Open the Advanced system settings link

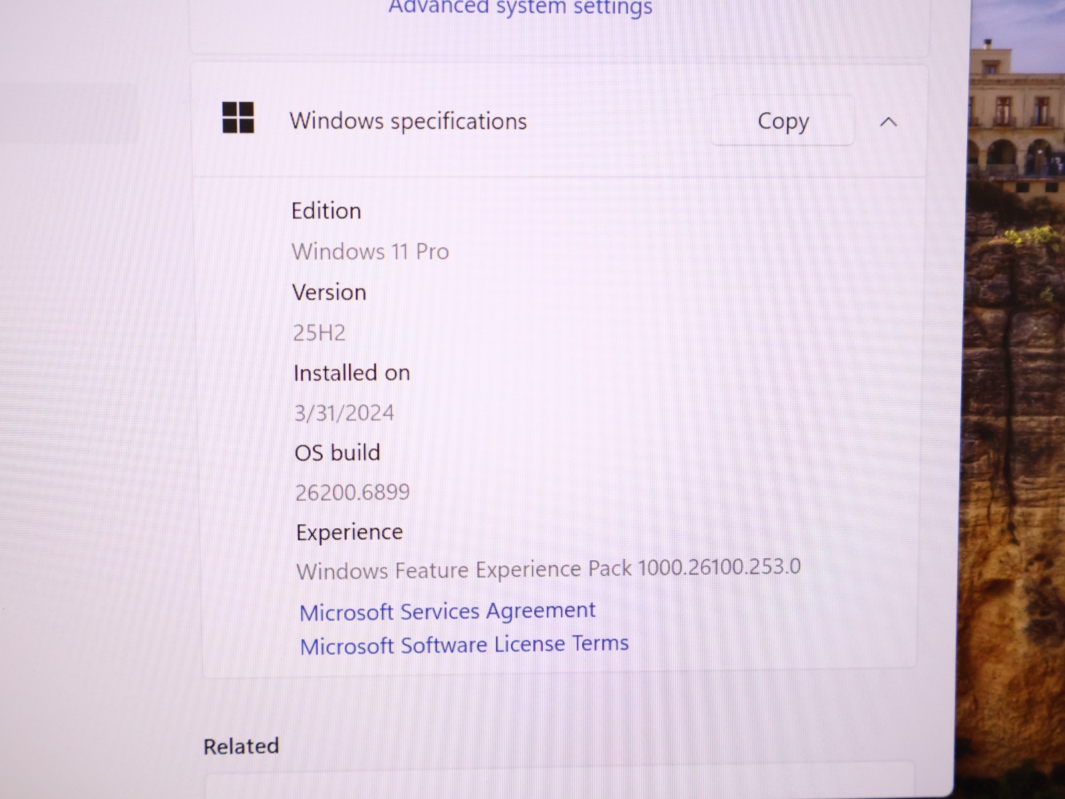[521, 8]
